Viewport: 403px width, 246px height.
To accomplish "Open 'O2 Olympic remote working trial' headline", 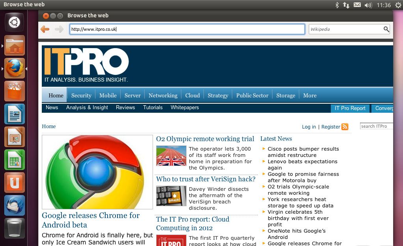I will [205, 139].
